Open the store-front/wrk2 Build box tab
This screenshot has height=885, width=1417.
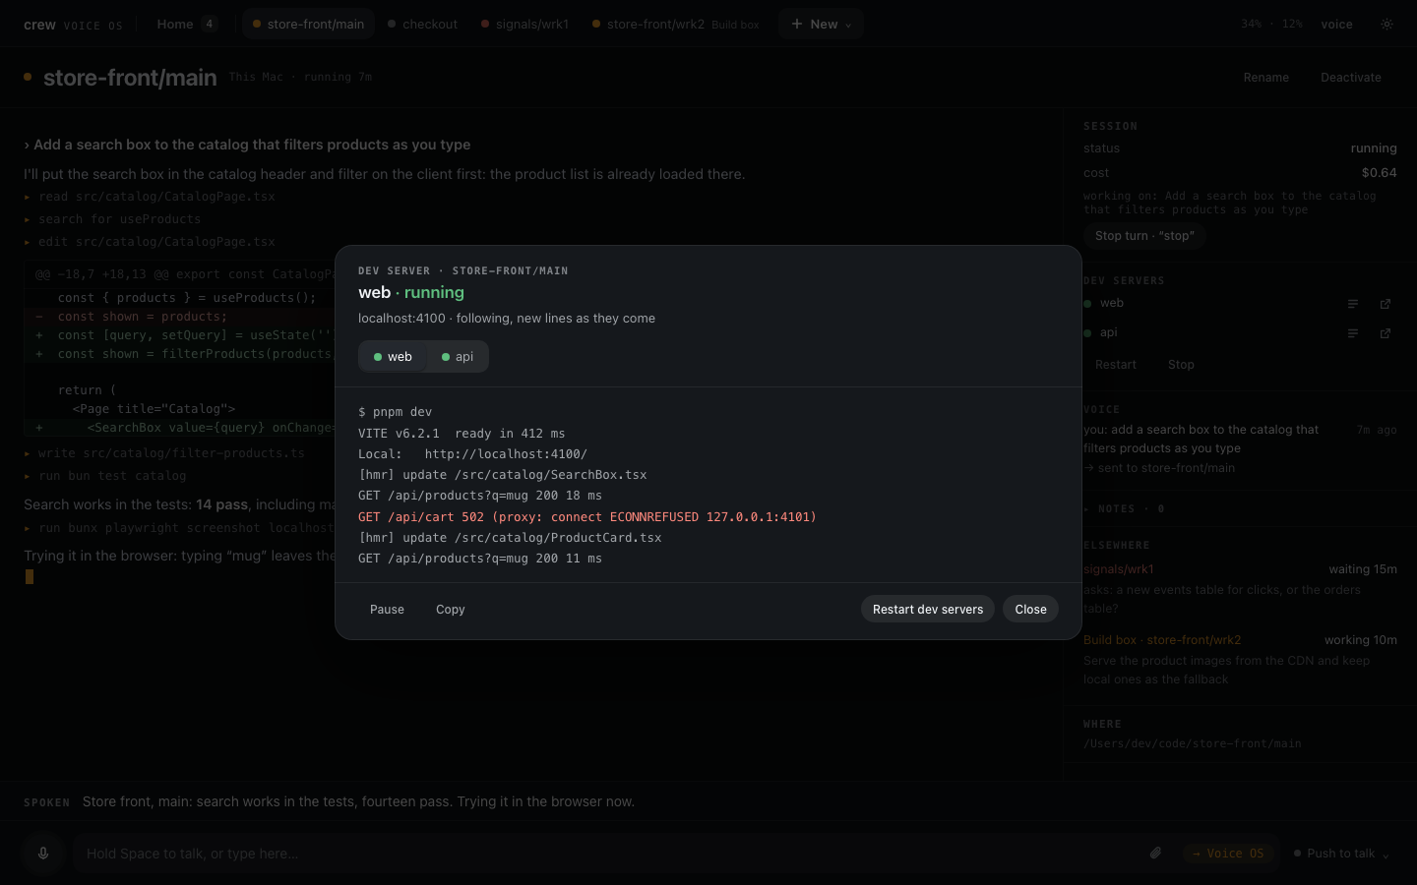point(675,24)
